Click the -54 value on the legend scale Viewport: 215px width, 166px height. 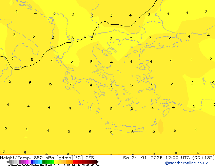coord(11,165)
